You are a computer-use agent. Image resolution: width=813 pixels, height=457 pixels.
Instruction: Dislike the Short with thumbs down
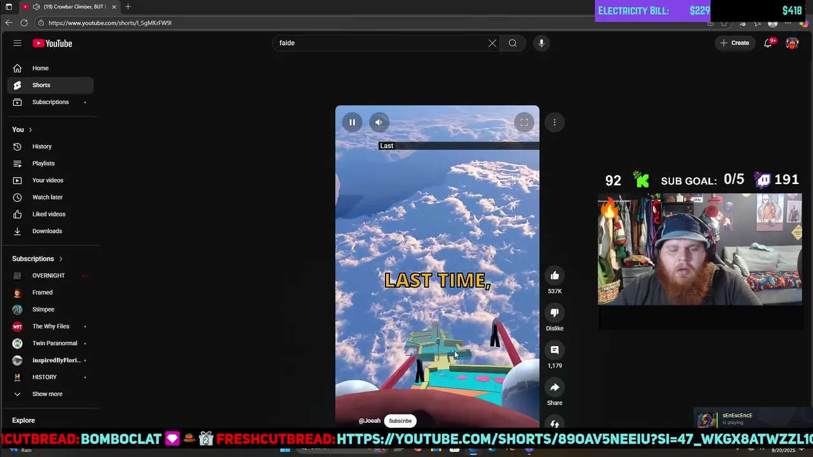pyautogui.click(x=554, y=313)
